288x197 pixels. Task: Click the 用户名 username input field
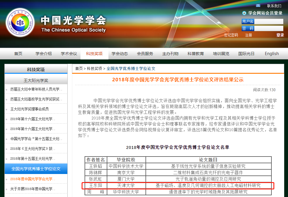[268, 22]
